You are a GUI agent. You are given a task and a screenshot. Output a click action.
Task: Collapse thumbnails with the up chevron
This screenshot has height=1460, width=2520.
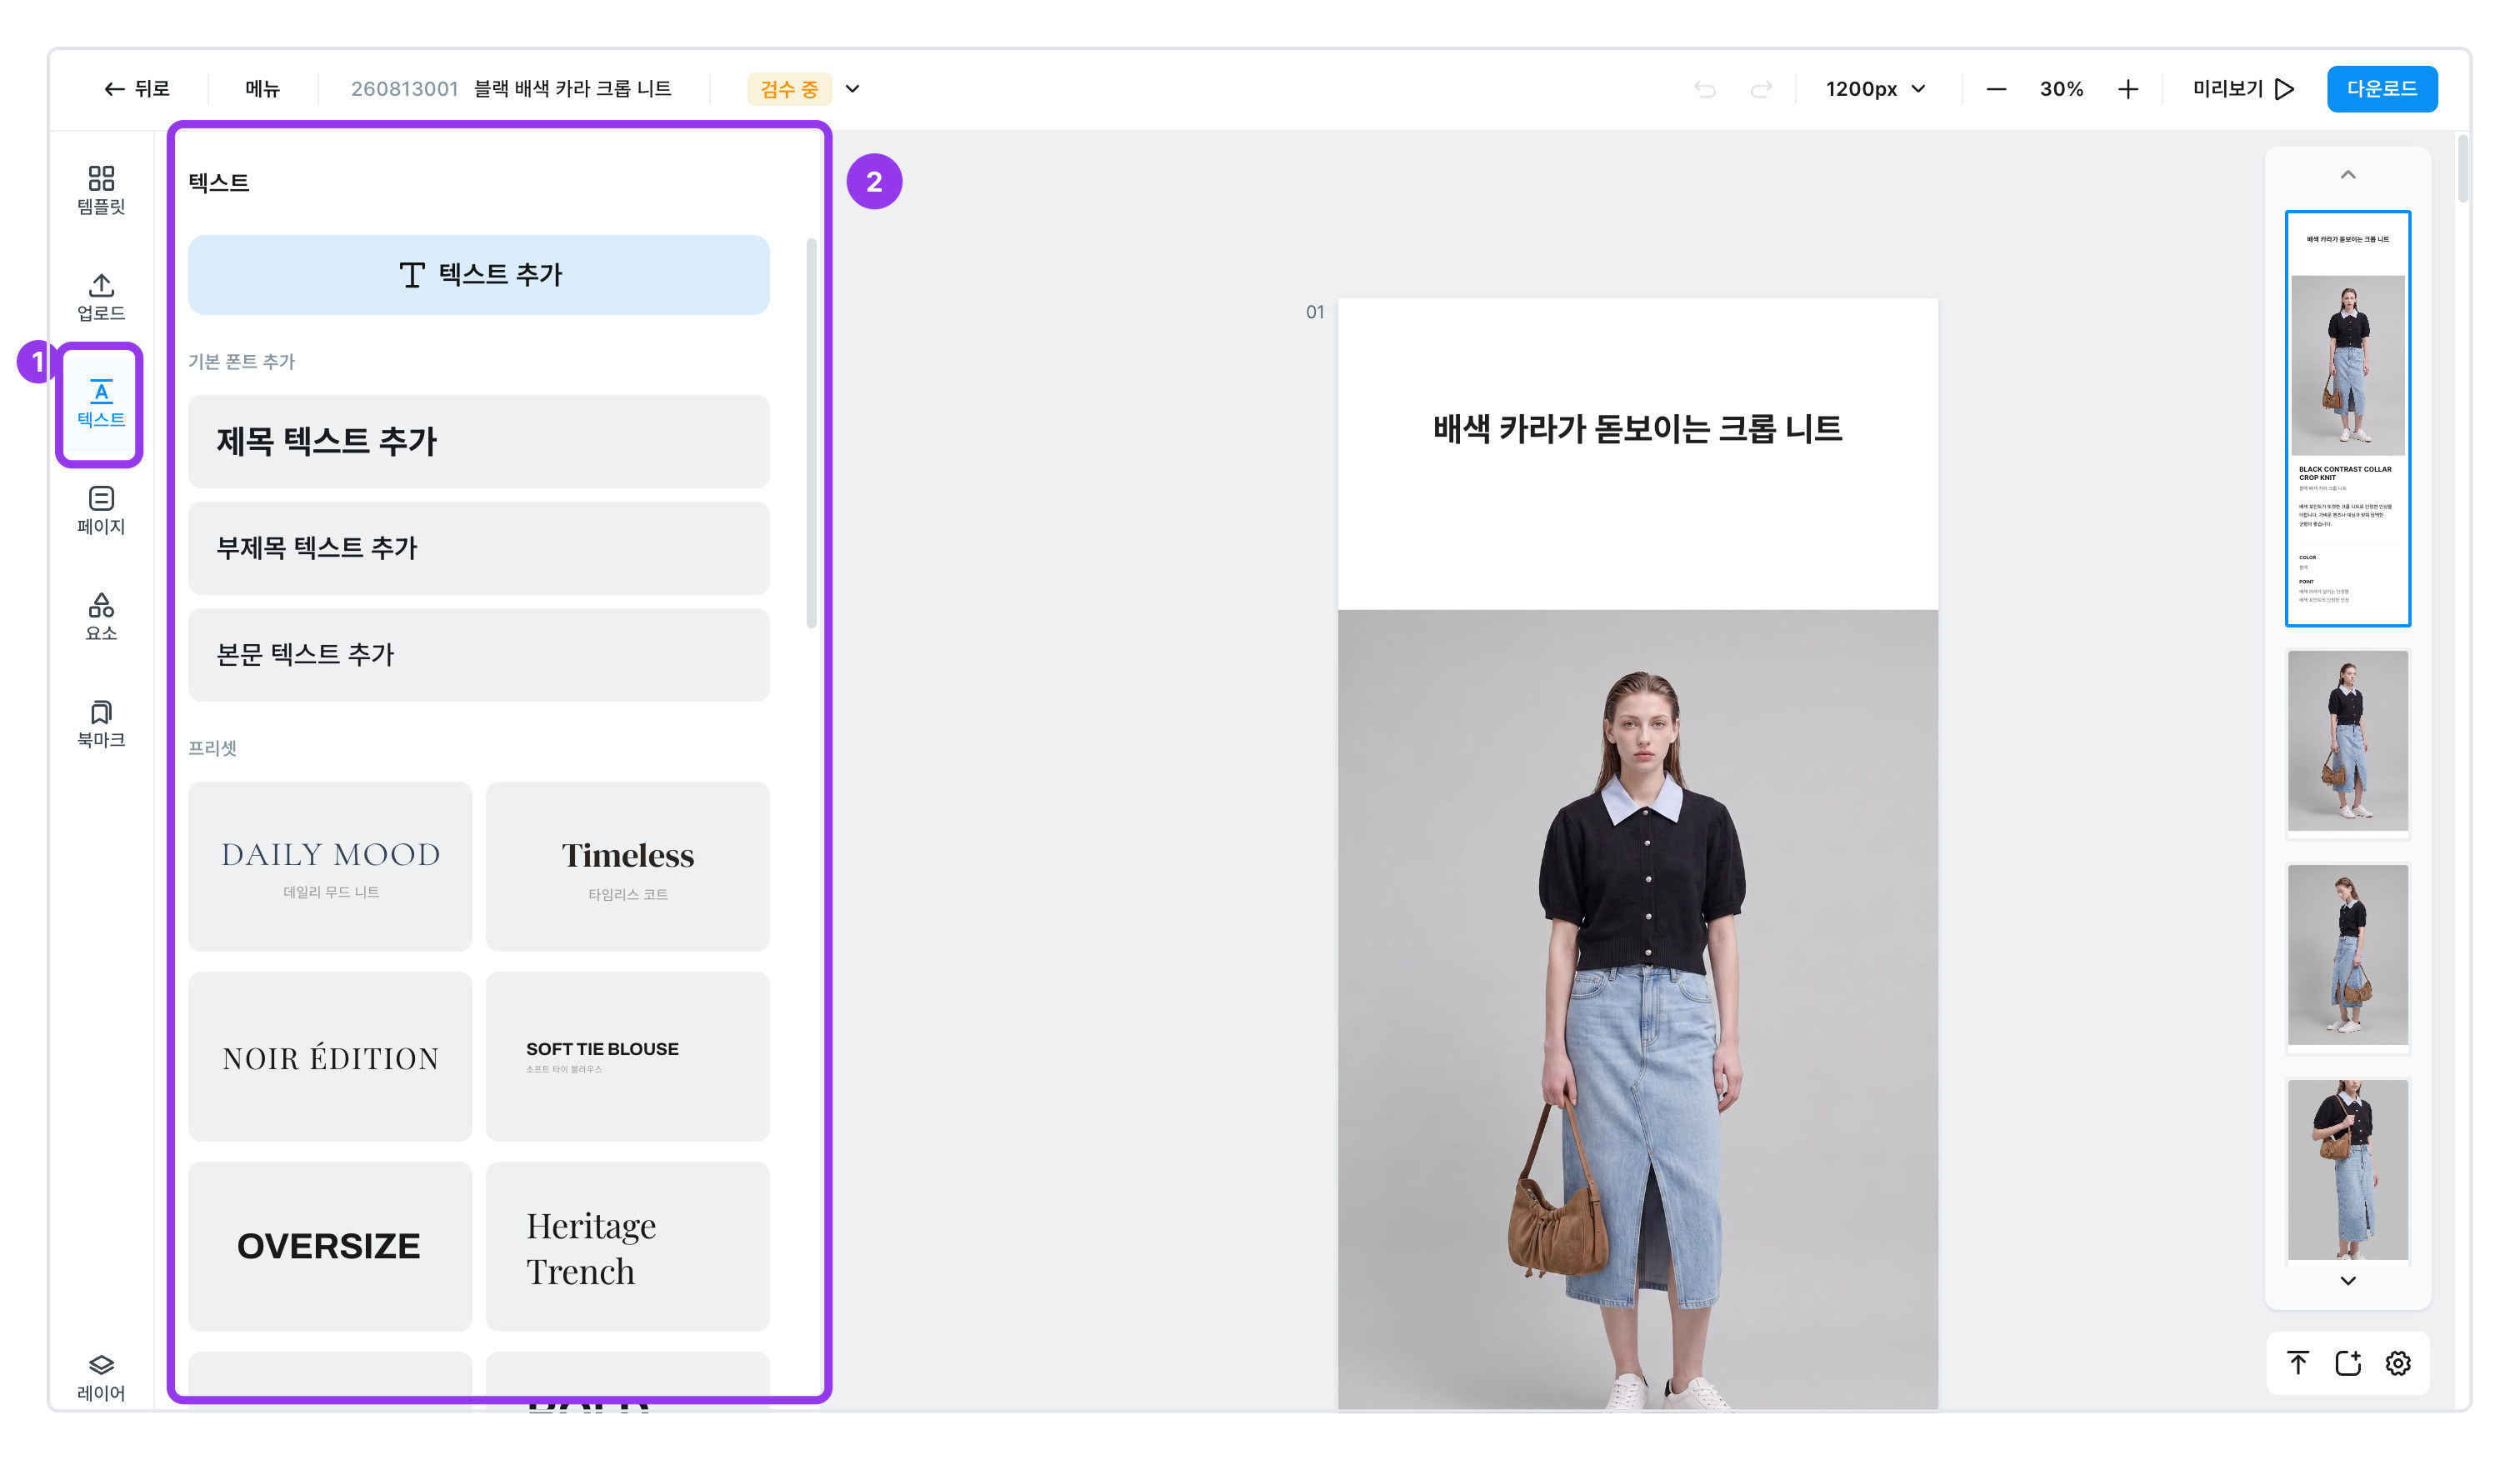pyautogui.click(x=2348, y=175)
